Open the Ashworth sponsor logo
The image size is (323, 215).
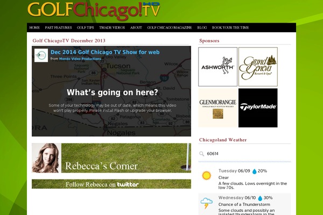(x=217, y=67)
